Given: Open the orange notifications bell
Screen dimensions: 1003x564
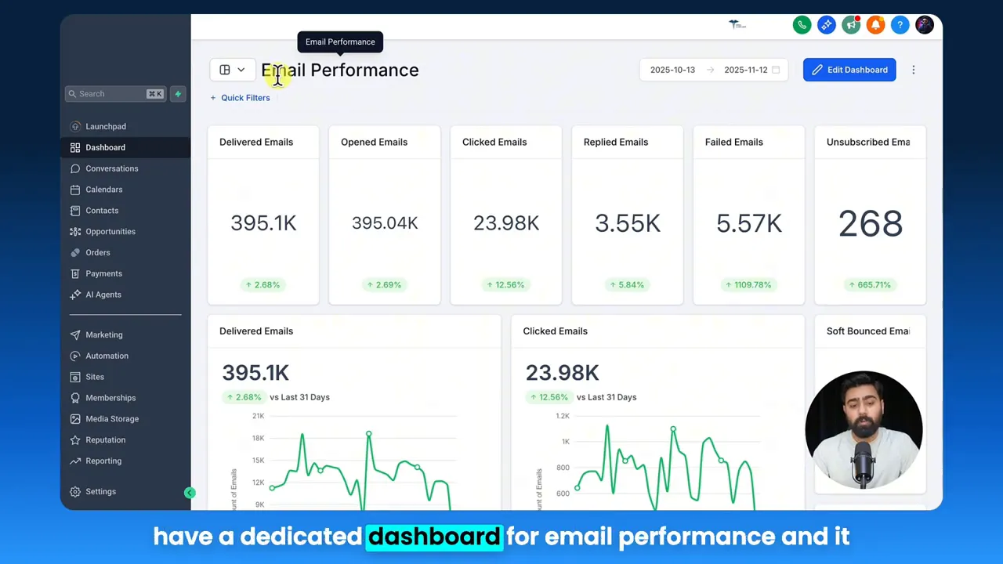Looking at the screenshot, I should [x=875, y=25].
